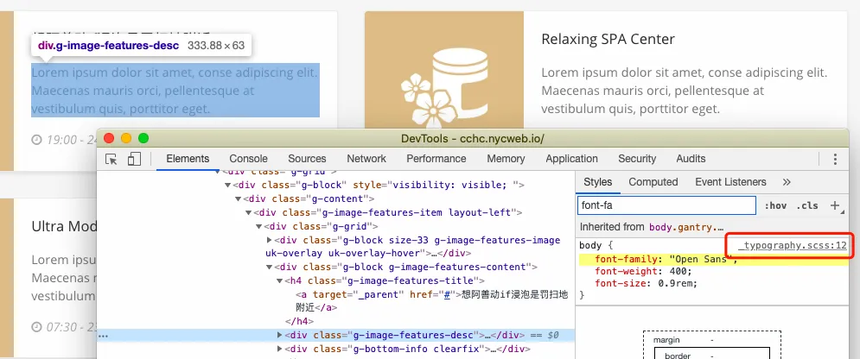
Task: Click the highlighted Lorem ipsum description paragraph
Action: [175, 91]
